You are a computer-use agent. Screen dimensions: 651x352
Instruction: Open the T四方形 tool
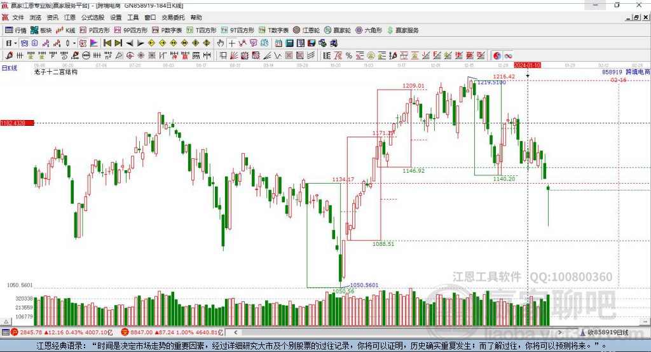click(x=202, y=30)
